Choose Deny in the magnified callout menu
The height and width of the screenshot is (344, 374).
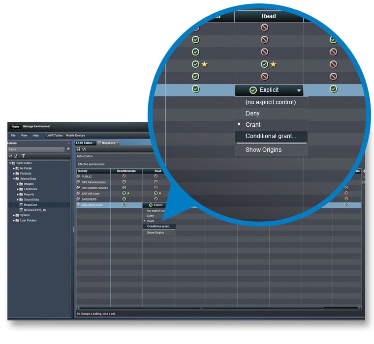point(252,114)
